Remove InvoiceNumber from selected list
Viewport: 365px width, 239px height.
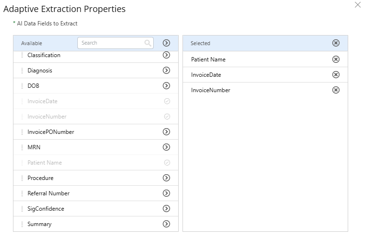(336, 90)
